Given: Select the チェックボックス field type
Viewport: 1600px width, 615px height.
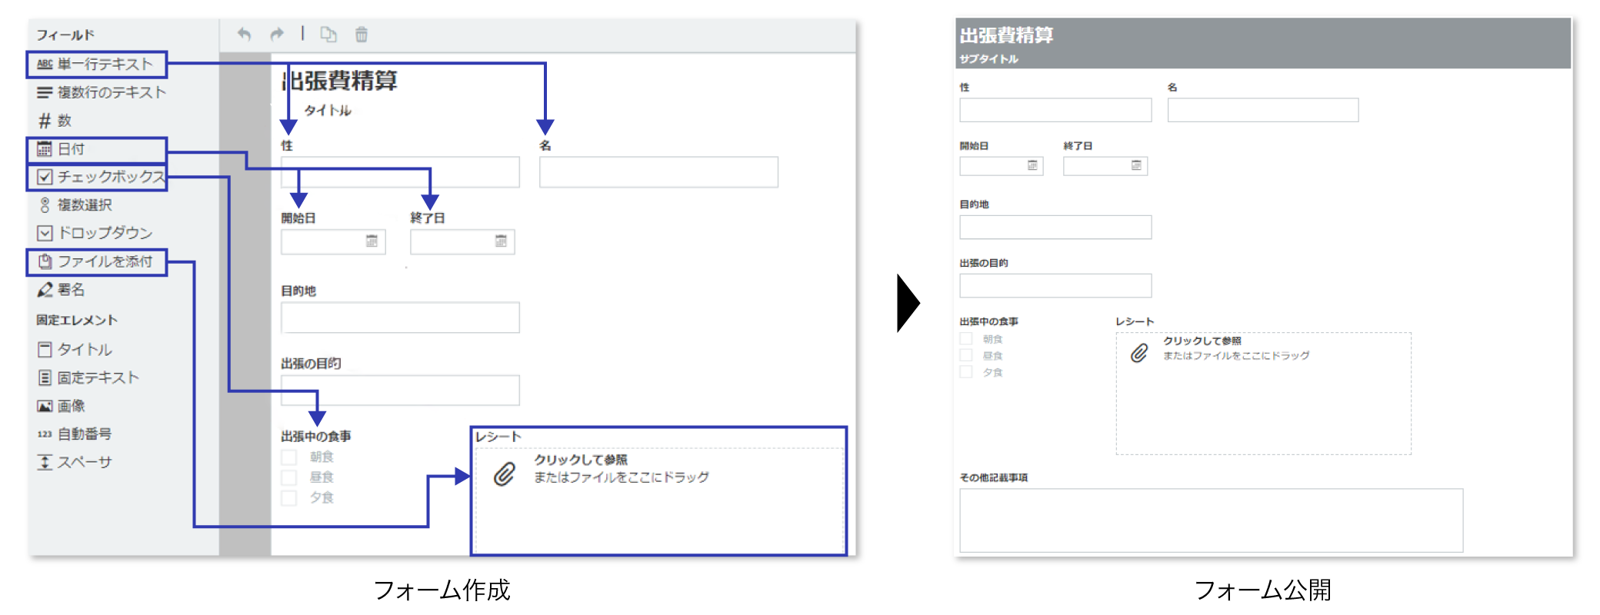Looking at the screenshot, I should click(97, 177).
